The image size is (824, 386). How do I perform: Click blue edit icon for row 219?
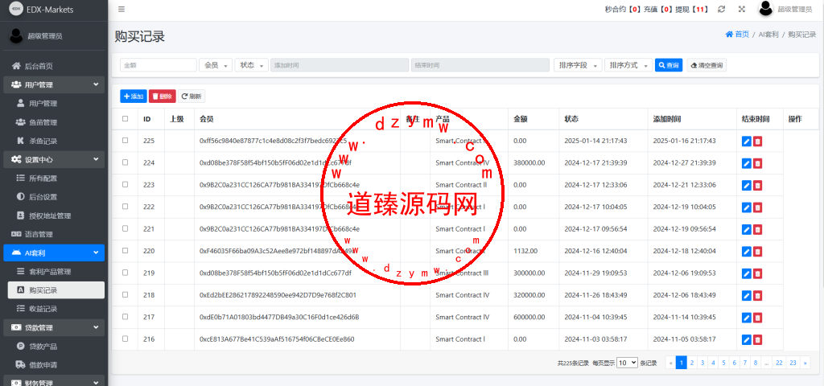[746, 274]
